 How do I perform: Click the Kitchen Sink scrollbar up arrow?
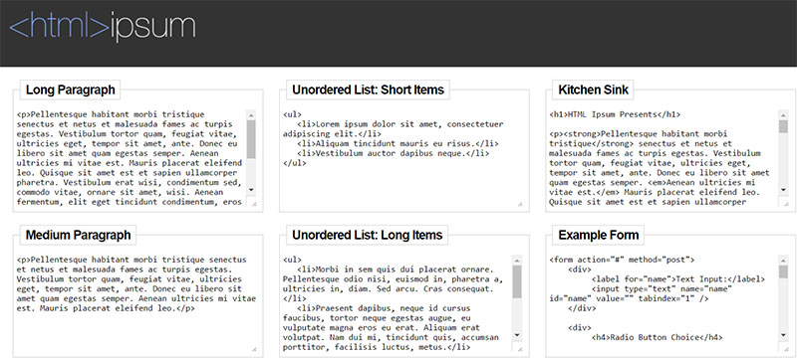[783, 114]
